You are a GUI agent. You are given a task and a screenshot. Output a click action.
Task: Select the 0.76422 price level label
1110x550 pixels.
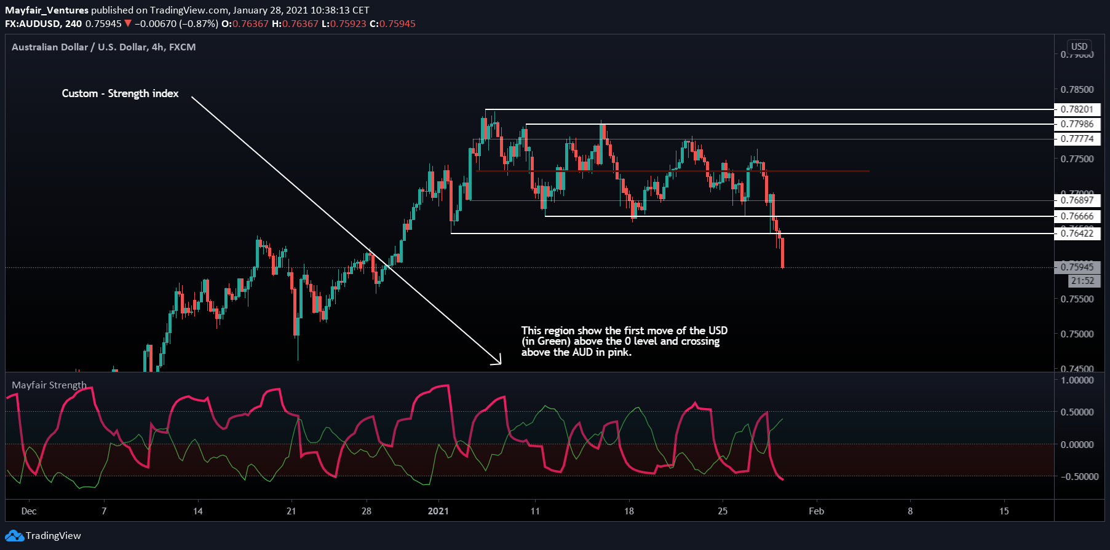click(x=1077, y=233)
